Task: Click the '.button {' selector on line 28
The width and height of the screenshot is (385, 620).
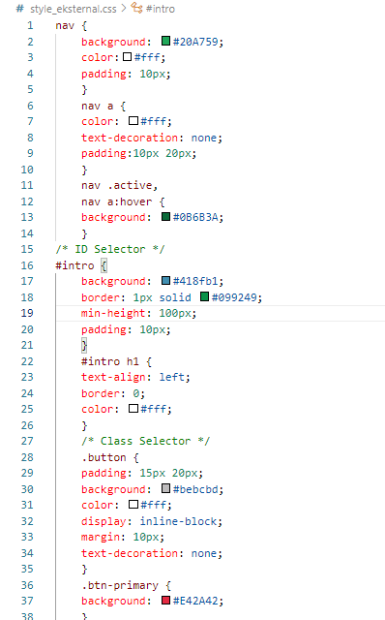Action: coord(110,457)
